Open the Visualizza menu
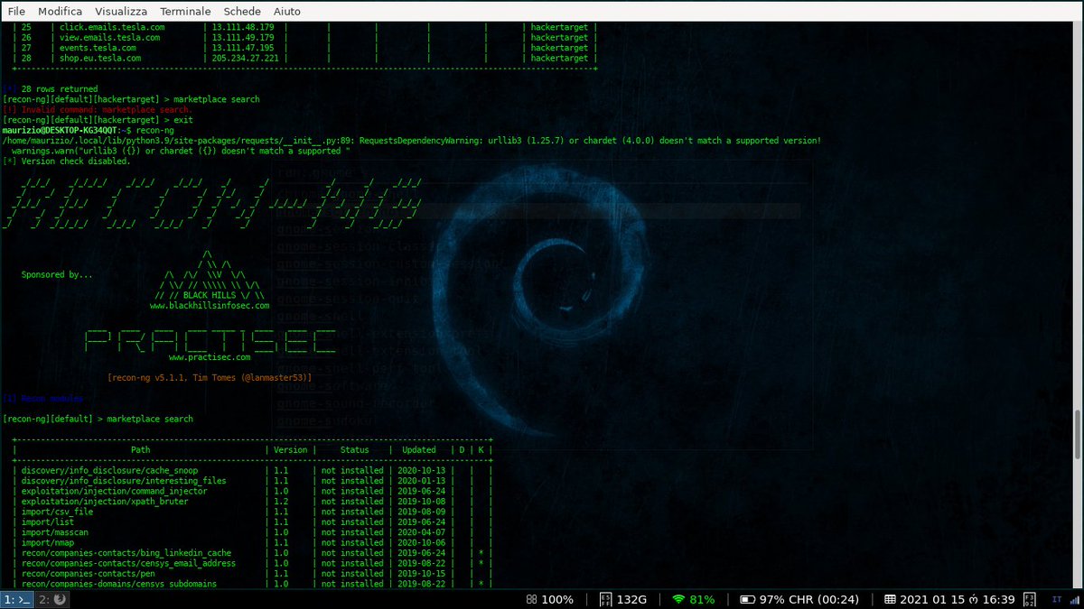The width and height of the screenshot is (1084, 609). click(x=122, y=11)
